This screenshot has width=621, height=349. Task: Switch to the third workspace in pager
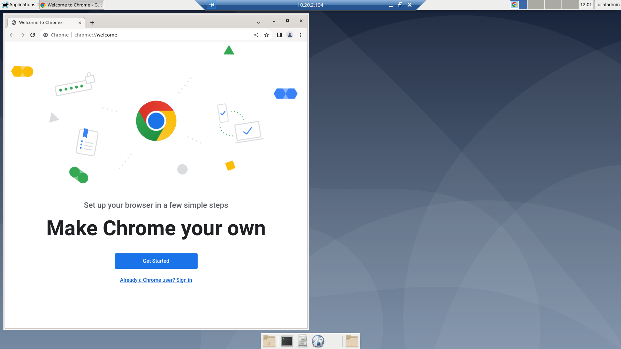point(553,5)
